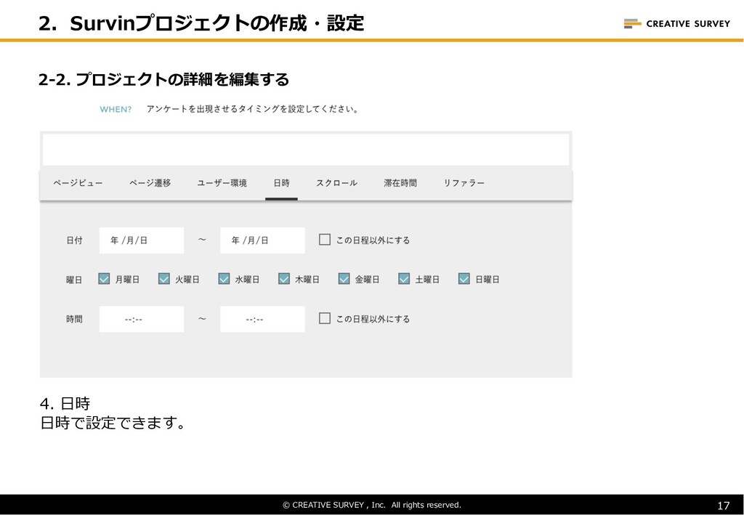The height and width of the screenshot is (515, 744).
Task: Click the text 日時で設定できます。
Action: [x=113, y=422]
